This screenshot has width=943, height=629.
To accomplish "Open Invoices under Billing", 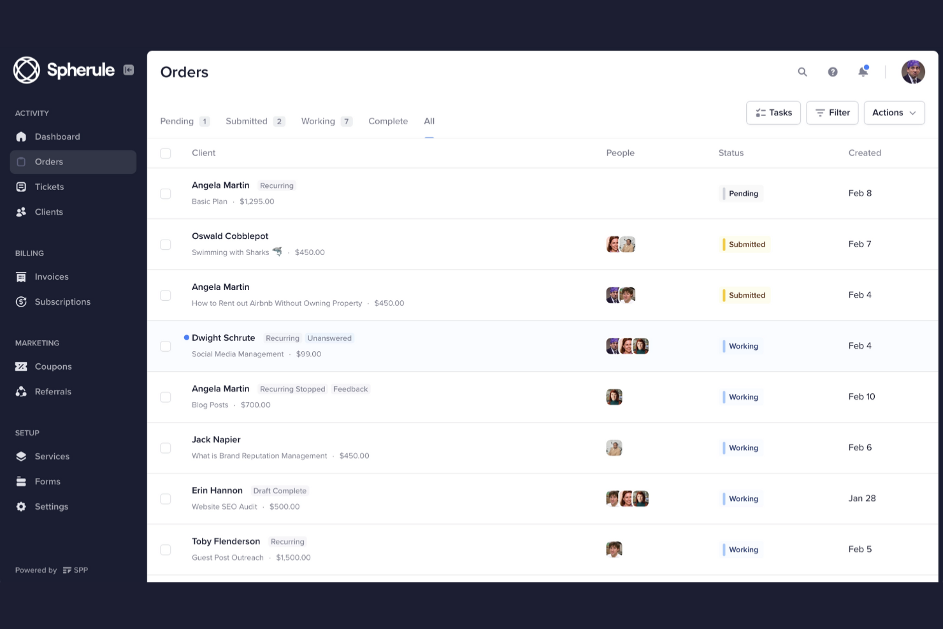I will (x=52, y=277).
